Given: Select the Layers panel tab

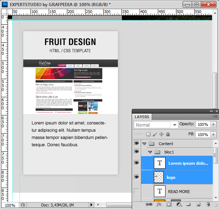Looking at the screenshot, I should pyautogui.click(x=142, y=117).
